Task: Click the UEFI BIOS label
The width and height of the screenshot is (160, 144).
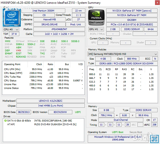Action: pyautogui.click(x=77, y=112)
